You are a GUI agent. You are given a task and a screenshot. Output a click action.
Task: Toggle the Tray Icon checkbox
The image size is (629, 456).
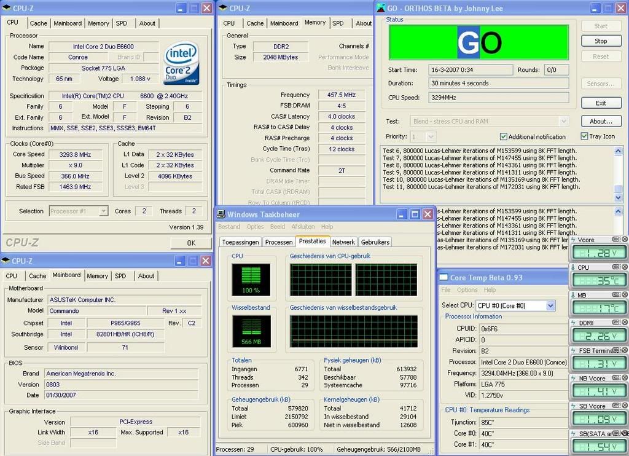[585, 136]
